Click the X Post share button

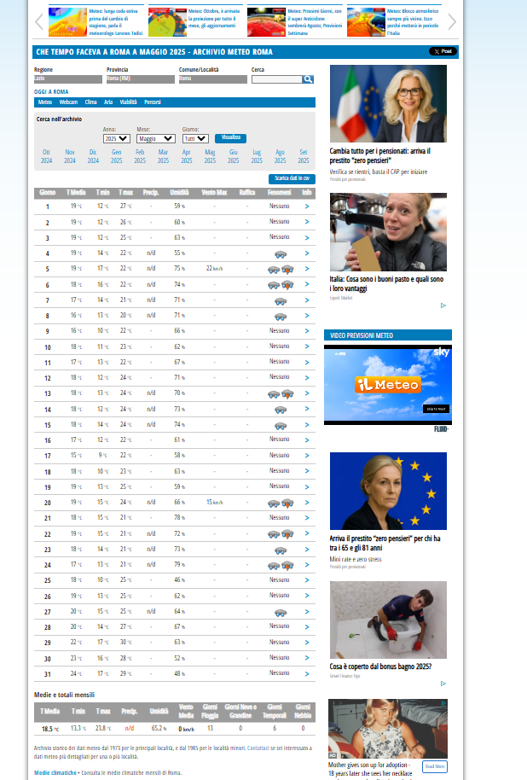coord(443,52)
